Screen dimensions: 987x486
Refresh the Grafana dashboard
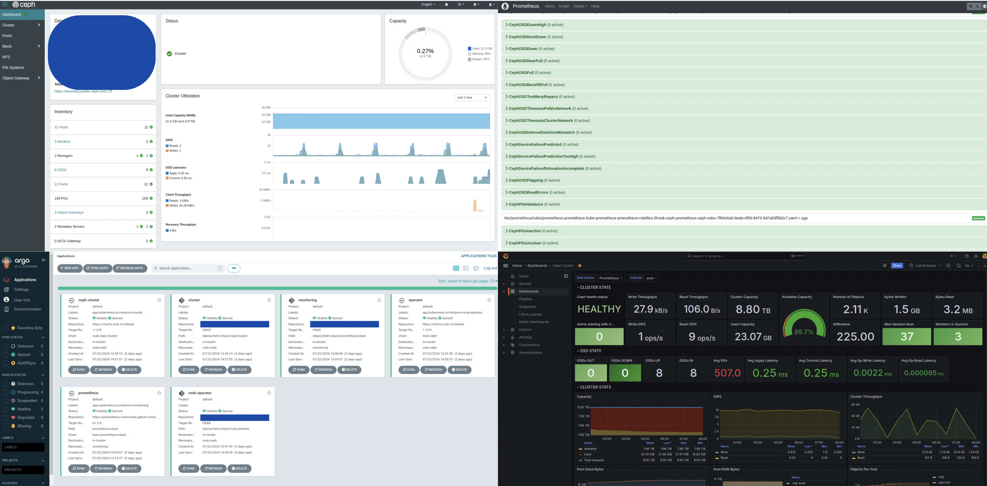[958, 265]
